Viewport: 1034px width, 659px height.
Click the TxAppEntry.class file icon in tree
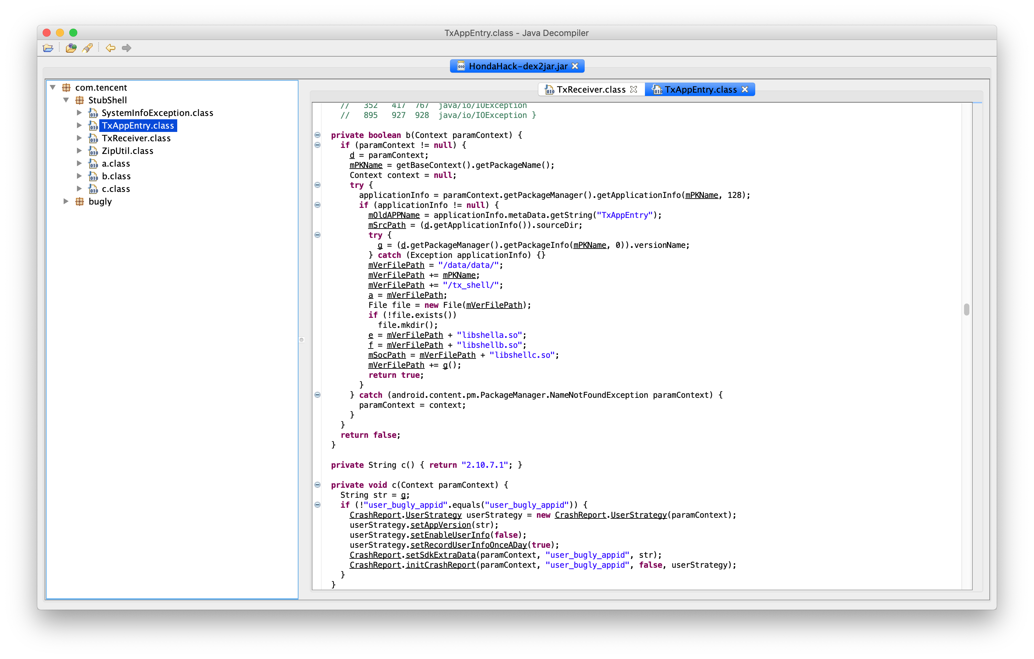pos(93,126)
